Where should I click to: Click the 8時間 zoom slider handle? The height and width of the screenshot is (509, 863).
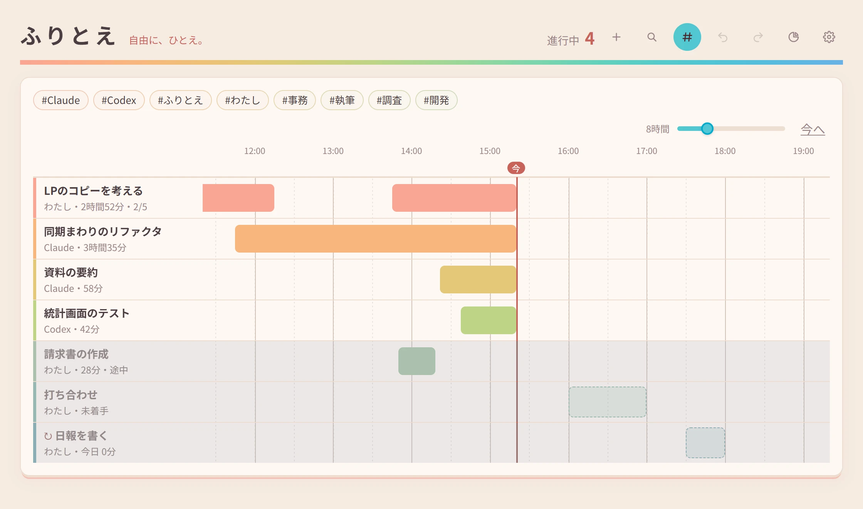click(707, 129)
